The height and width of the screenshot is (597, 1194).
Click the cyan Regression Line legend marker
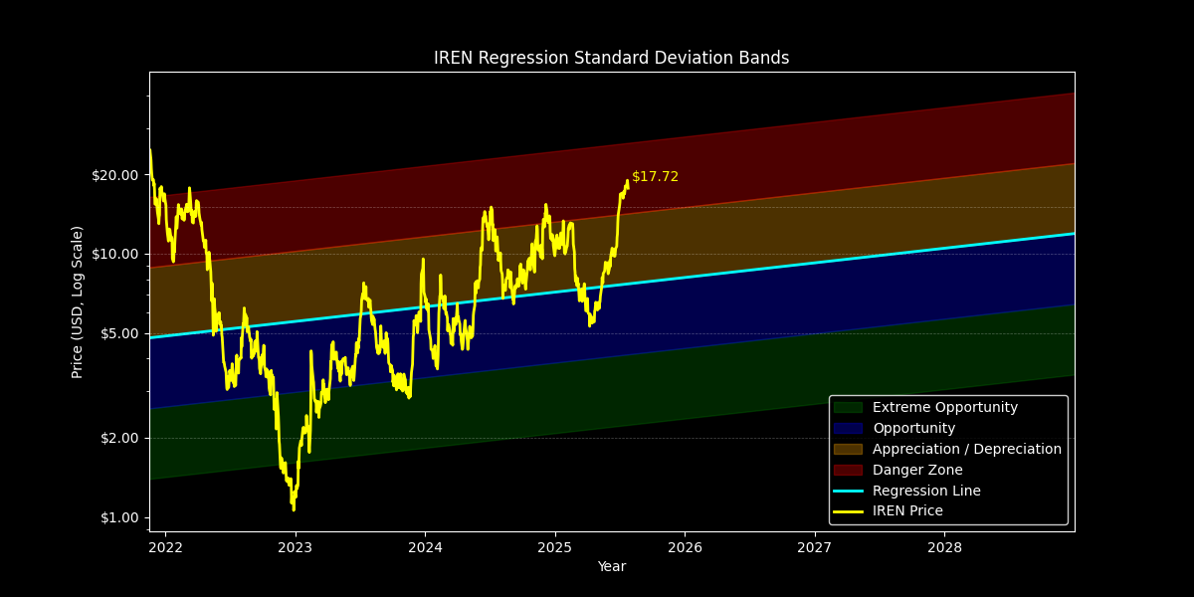[848, 491]
